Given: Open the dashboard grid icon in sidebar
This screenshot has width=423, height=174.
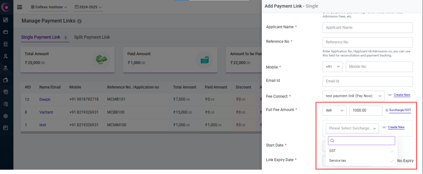Looking at the screenshot, I should point(5,20).
